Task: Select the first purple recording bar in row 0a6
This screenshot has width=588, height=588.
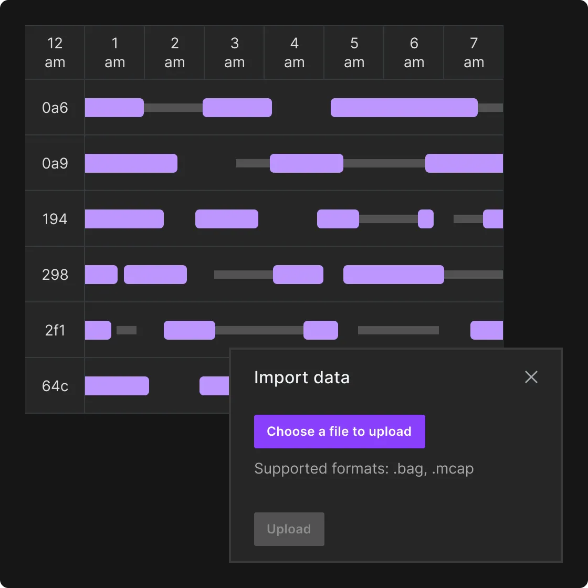Action: point(114,107)
